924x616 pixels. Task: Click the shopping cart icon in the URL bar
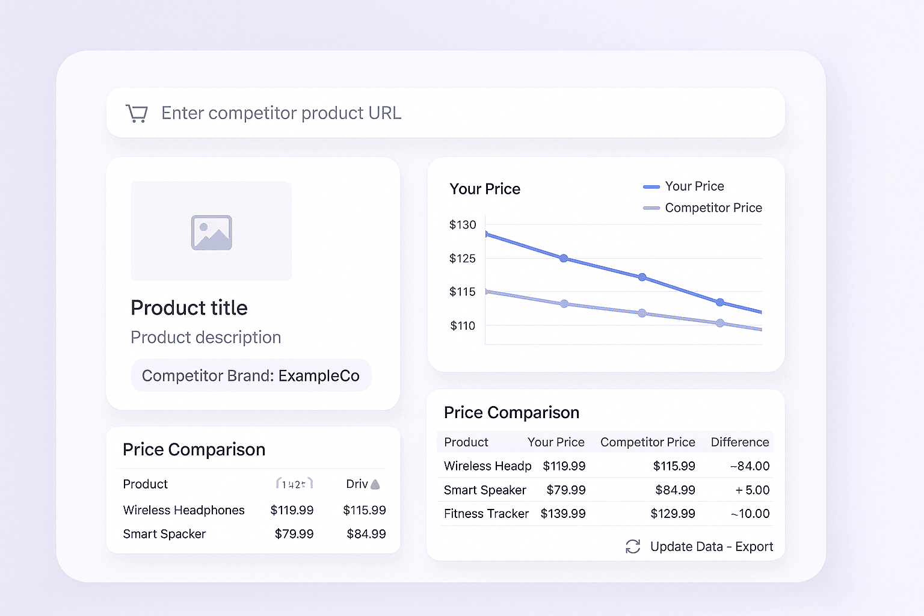(x=137, y=112)
